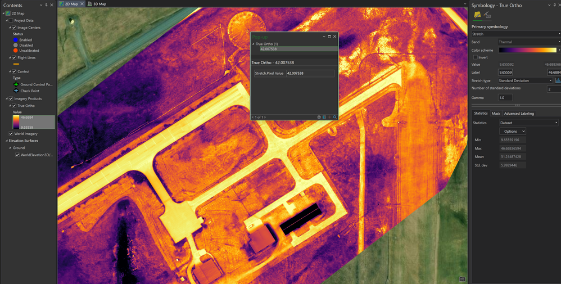
Task: Click the Stretch.Pixel Value 42.007538 cell
Action: coord(310,74)
